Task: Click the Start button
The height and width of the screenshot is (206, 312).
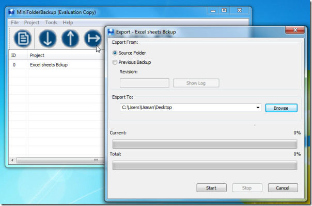Action: tap(211, 188)
